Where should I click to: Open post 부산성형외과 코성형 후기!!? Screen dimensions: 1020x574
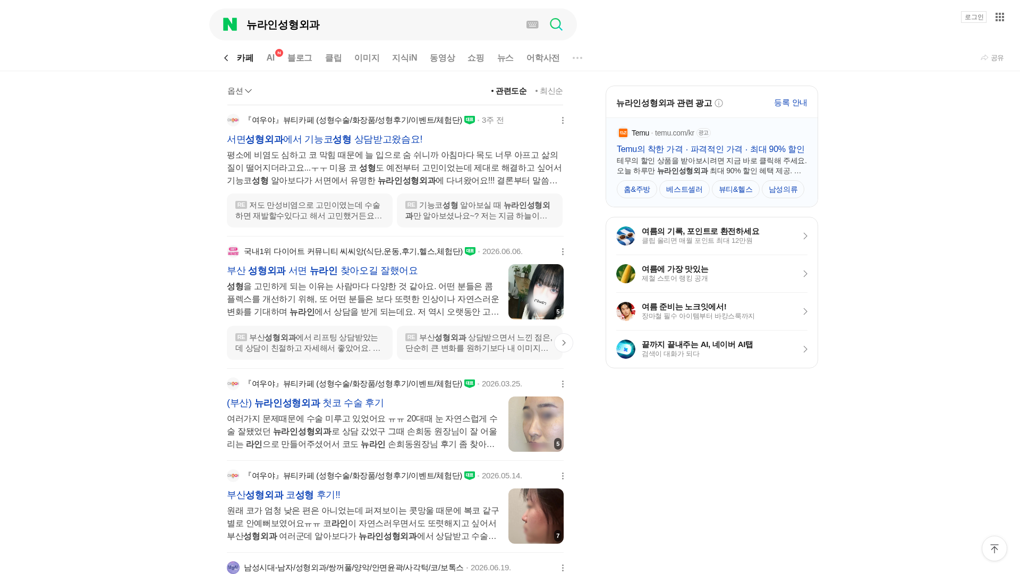(x=284, y=495)
